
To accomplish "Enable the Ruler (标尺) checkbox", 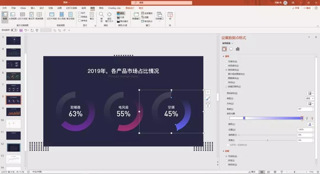I will click(79, 13).
